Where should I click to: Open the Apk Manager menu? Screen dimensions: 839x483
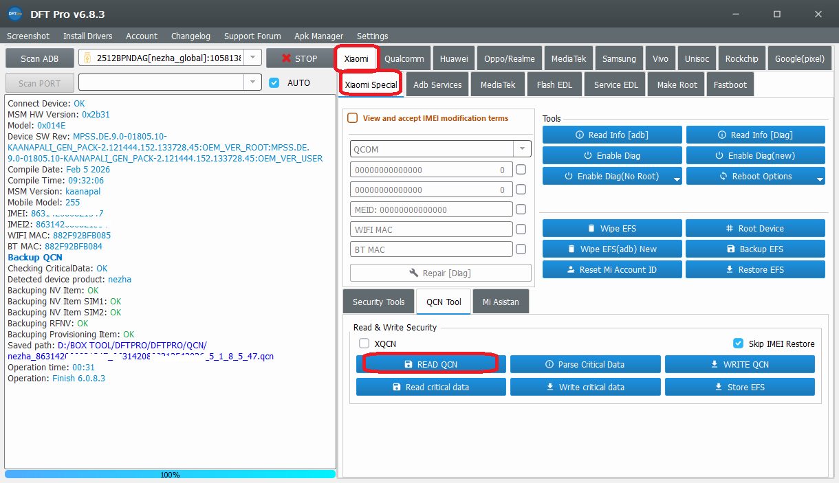(318, 36)
